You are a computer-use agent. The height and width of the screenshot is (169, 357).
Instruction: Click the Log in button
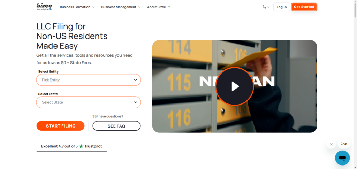tap(281, 7)
